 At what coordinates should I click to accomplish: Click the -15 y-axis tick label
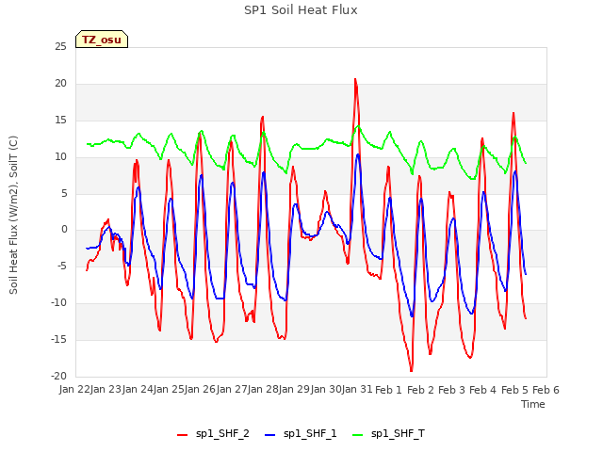click(x=59, y=339)
